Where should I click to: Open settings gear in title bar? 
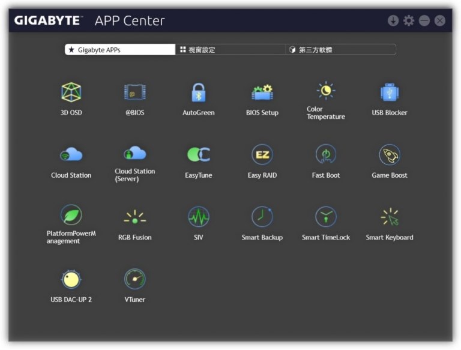(409, 20)
